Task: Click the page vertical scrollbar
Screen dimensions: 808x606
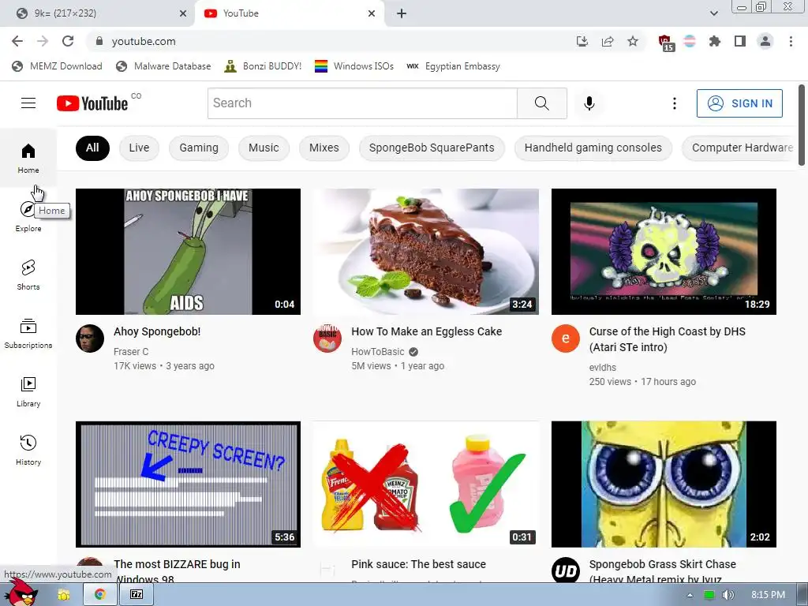Action: coord(802,125)
